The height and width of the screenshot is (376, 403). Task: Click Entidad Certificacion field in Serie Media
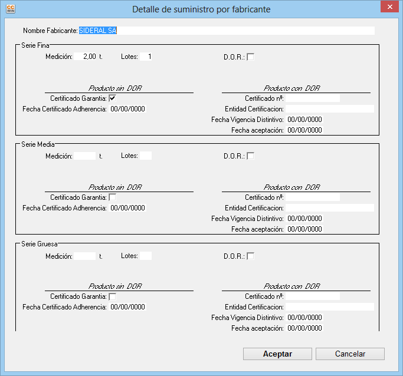click(330, 208)
